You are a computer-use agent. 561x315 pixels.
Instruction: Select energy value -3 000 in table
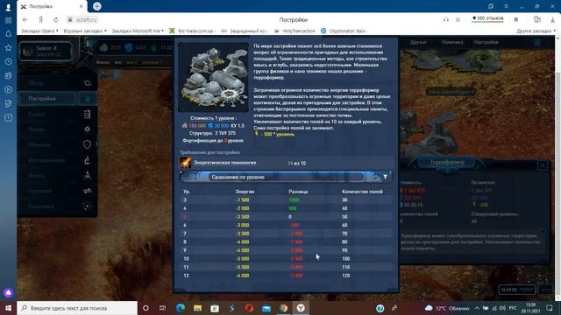pos(243,225)
